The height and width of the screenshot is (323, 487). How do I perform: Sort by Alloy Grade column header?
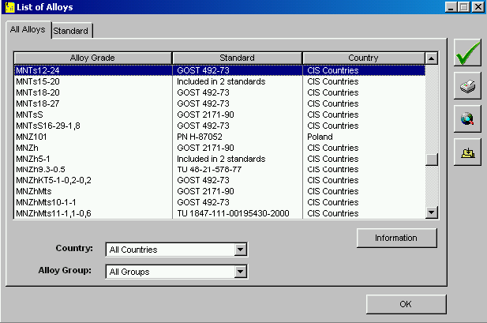[92, 58]
